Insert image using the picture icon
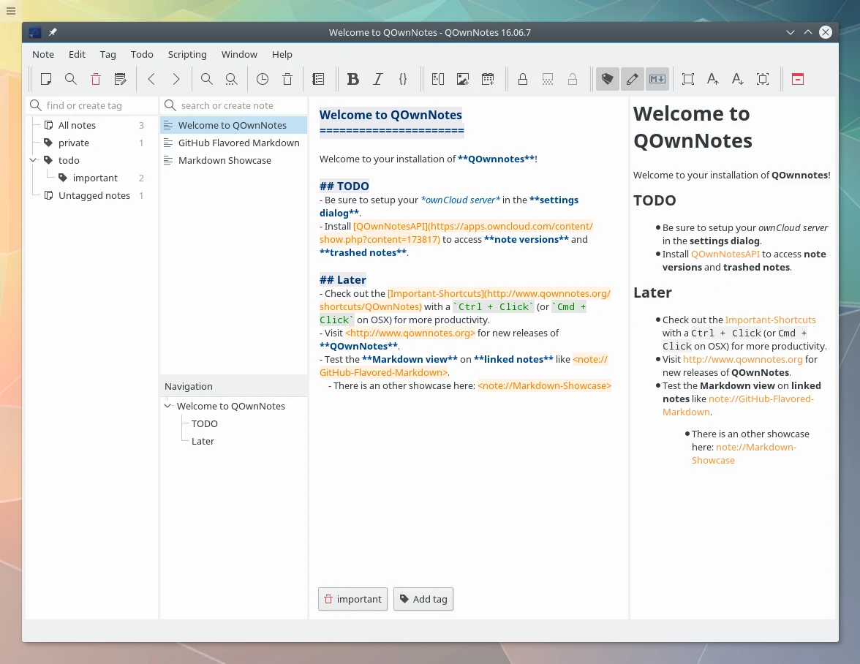The image size is (860, 664). (463, 79)
